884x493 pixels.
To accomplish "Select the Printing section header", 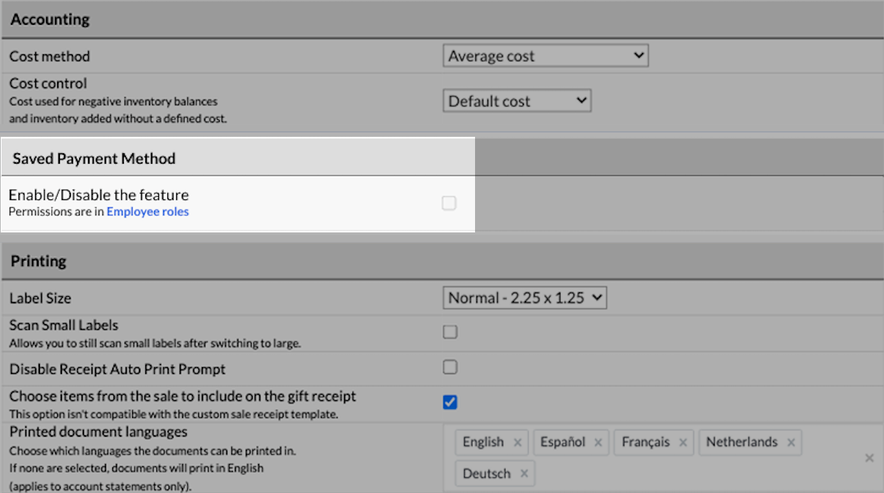I will coord(39,261).
